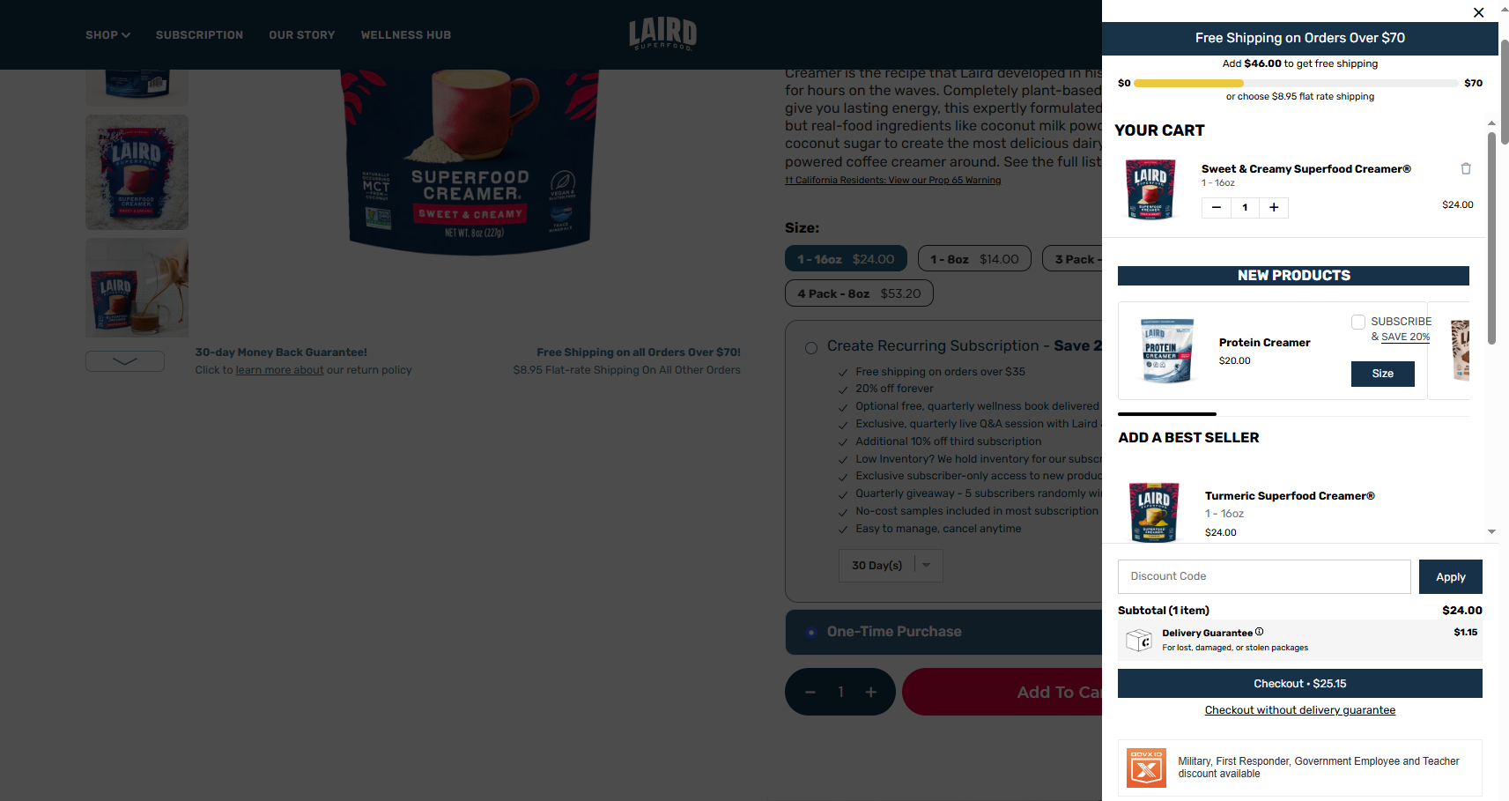The image size is (1509, 801).
Task: Expand more thumbnails with the down chevron
Action: point(125,361)
